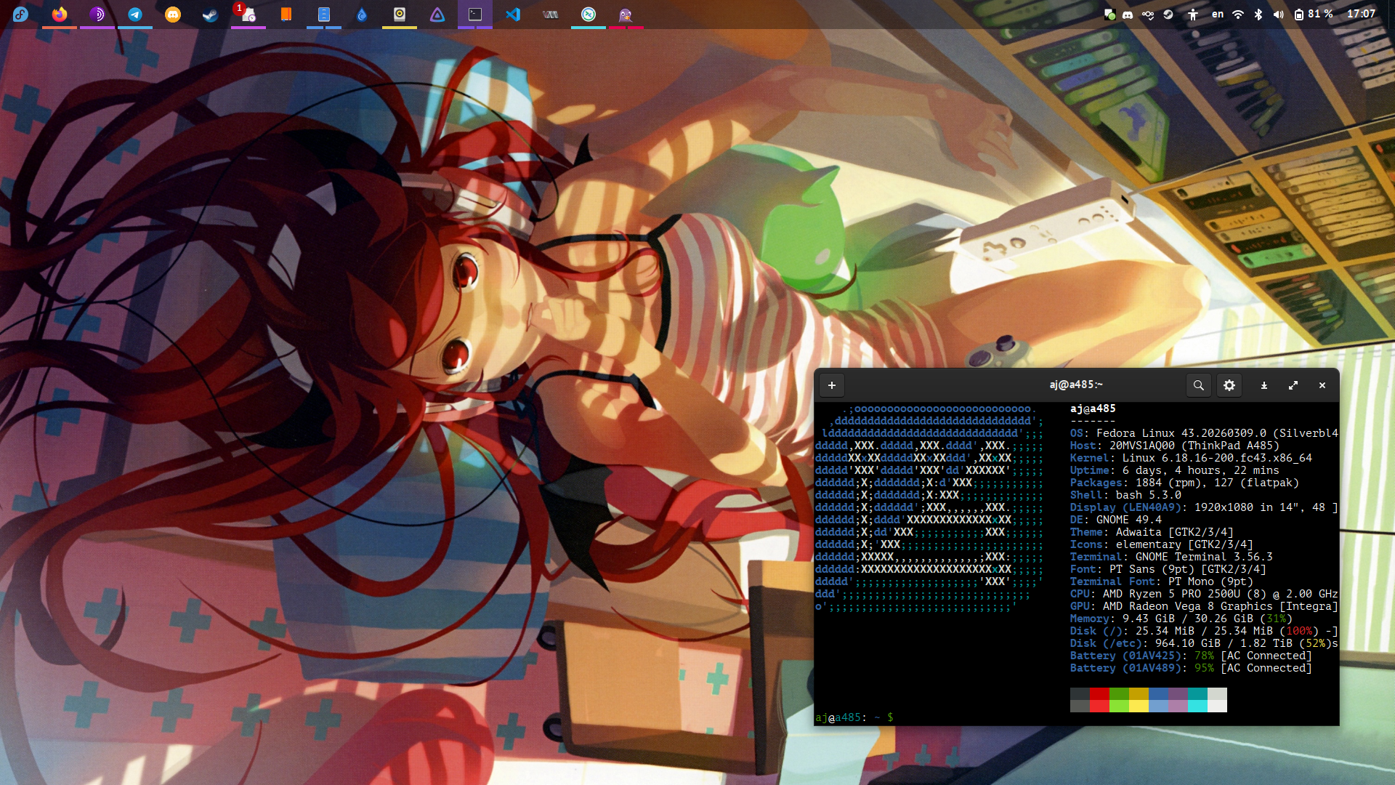Viewport: 1395px width, 785px height.
Task: Open the Discord app in the dock
Action: click(173, 15)
